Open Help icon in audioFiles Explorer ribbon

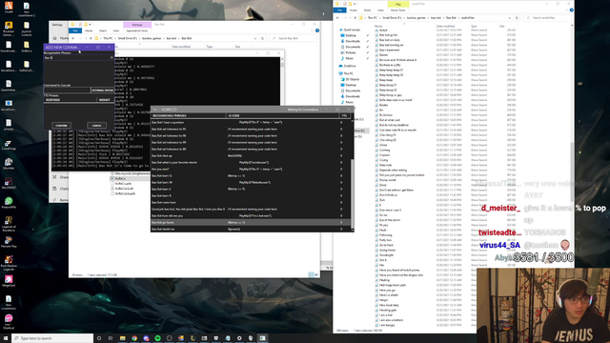point(572,10)
